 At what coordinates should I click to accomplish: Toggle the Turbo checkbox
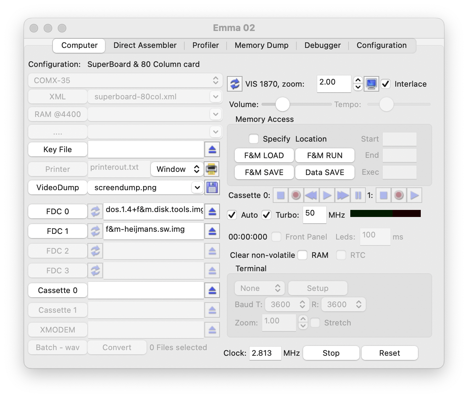pos(266,215)
